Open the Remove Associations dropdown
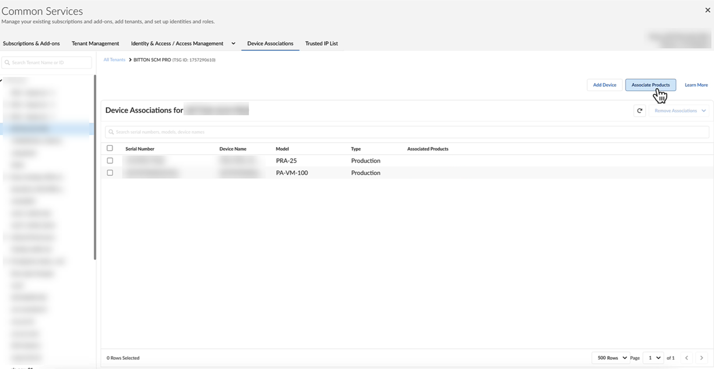This screenshot has height=369, width=714. (x=679, y=111)
